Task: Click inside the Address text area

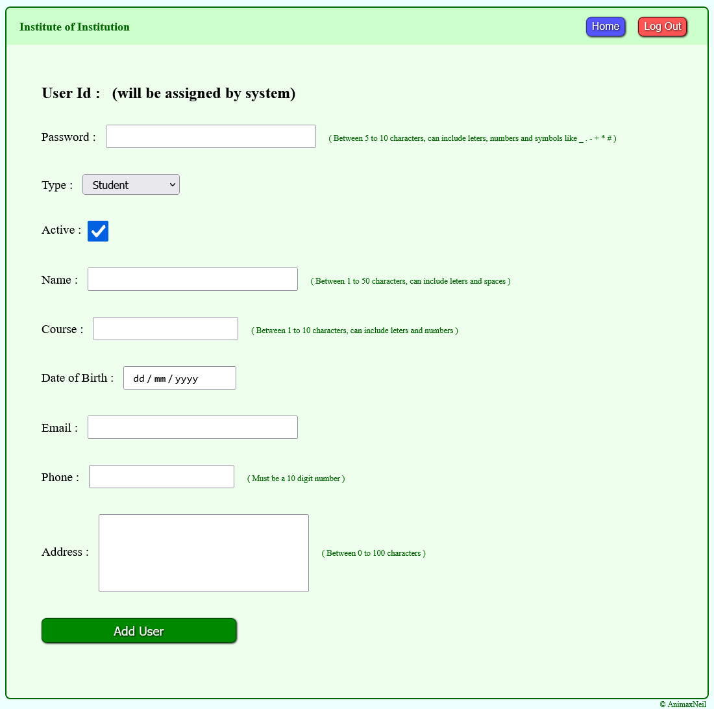Action: pos(204,553)
